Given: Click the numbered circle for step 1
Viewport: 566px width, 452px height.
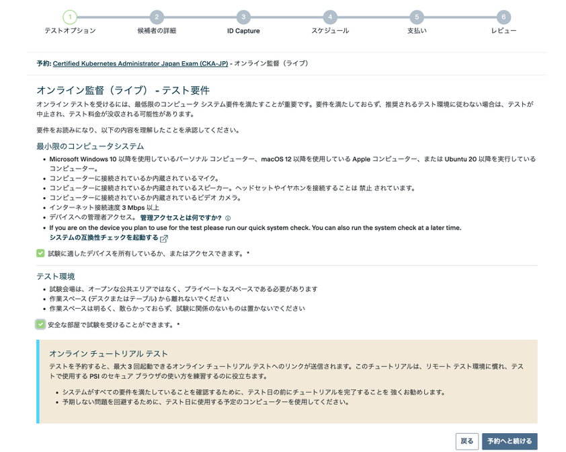Looking at the screenshot, I should [70, 17].
